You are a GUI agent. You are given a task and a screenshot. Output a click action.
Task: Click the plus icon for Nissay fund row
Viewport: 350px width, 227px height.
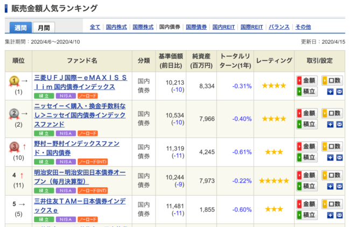(x=331, y=124)
